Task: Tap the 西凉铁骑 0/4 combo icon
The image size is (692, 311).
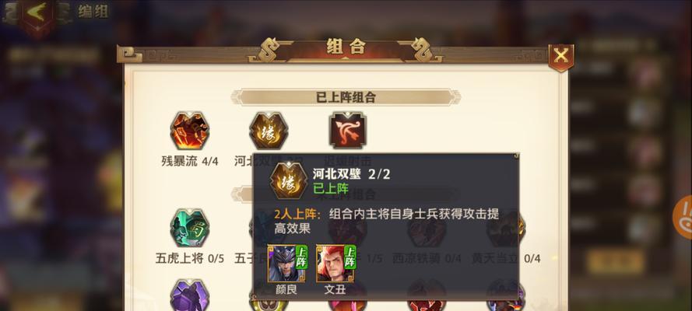Action: point(427,228)
